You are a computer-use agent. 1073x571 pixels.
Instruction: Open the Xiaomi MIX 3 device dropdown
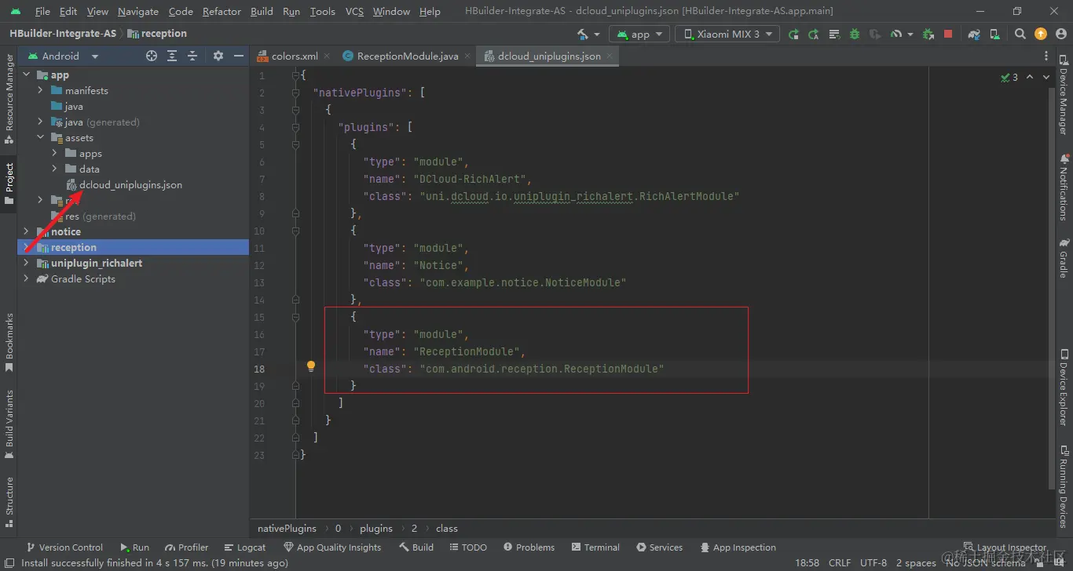pos(727,34)
